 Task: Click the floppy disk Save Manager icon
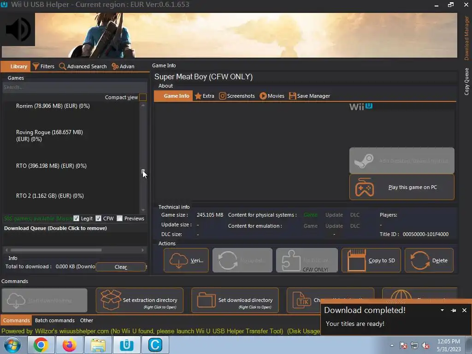[x=292, y=96]
